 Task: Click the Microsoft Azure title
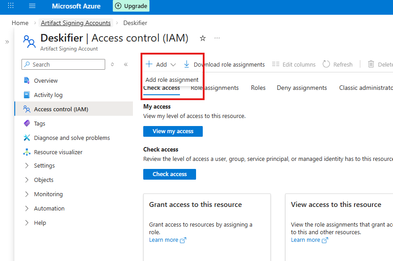[x=76, y=6]
